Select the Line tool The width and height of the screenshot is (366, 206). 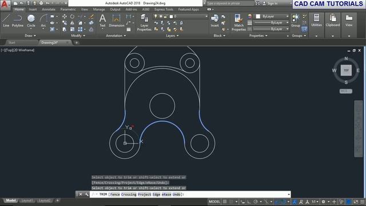coord(6,21)
